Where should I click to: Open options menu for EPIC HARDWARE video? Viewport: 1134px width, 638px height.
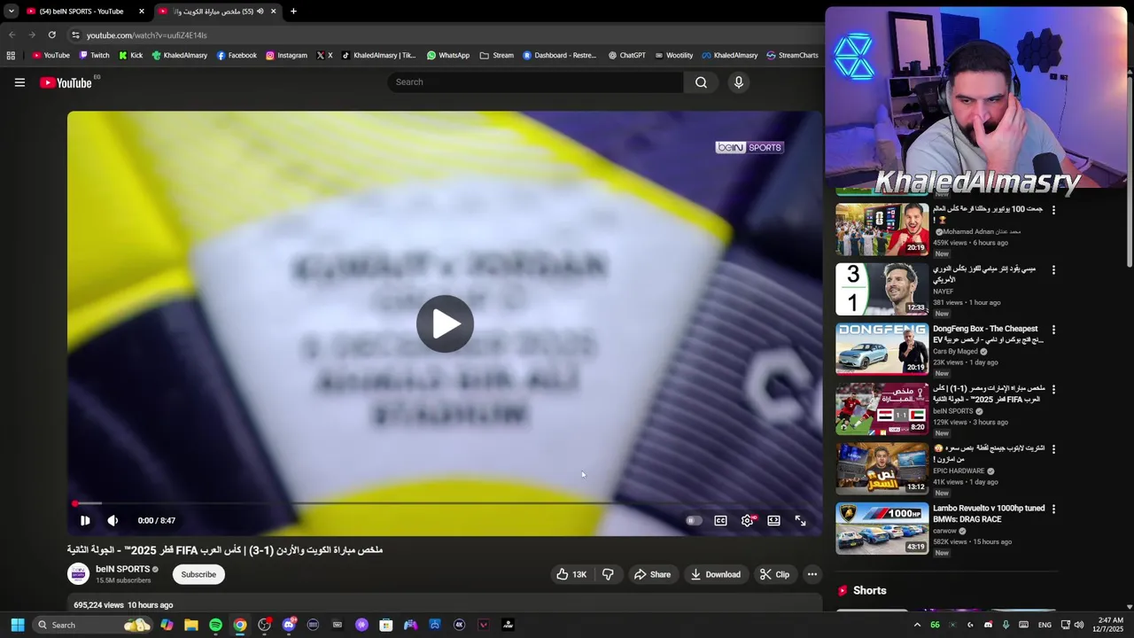(1053, 449)
